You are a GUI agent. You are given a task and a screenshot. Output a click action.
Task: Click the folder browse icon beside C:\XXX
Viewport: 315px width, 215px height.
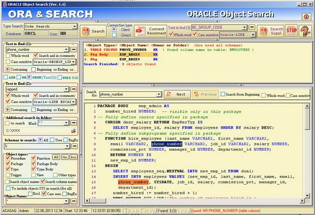pos(73,131)
